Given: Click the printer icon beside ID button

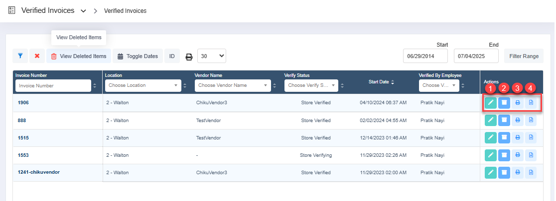Looking at the screenshot, I should pos(189,57).
